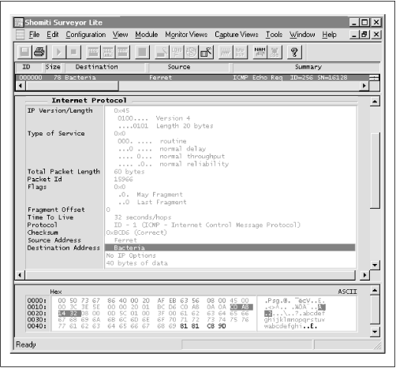
Task: Click the globe/clock toolbar icon
Action: (192, 52)
